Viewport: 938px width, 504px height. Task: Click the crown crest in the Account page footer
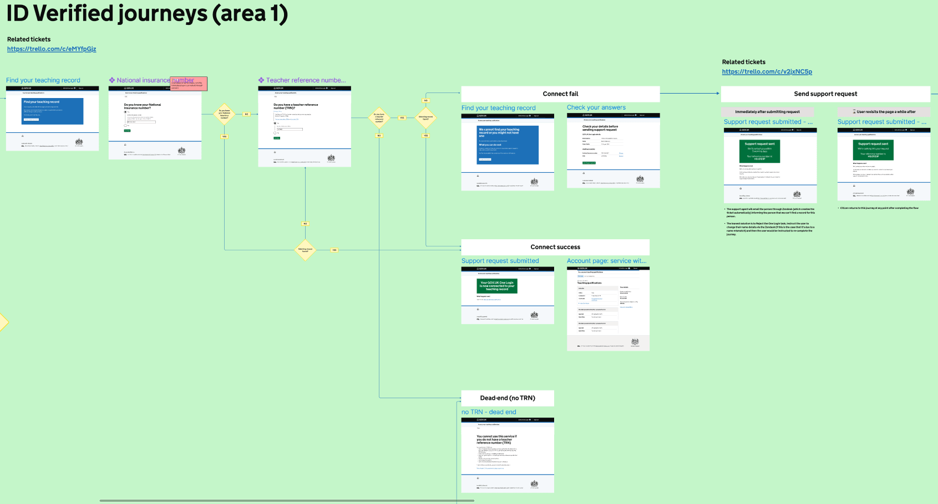click(x=635, y=342)
